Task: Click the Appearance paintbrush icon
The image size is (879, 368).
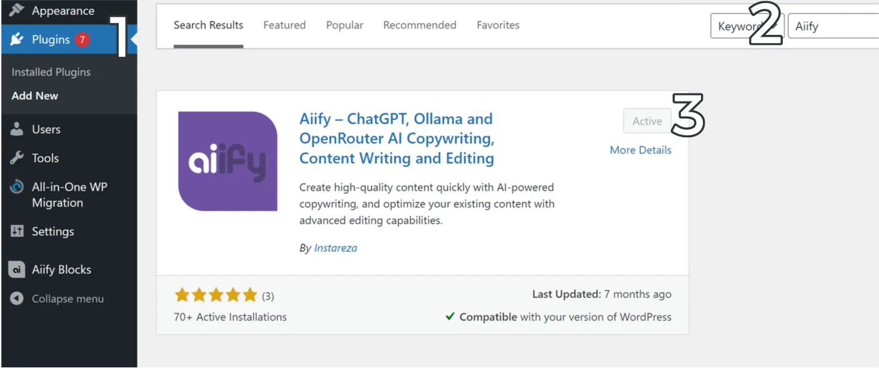Action: coord(17,11)
